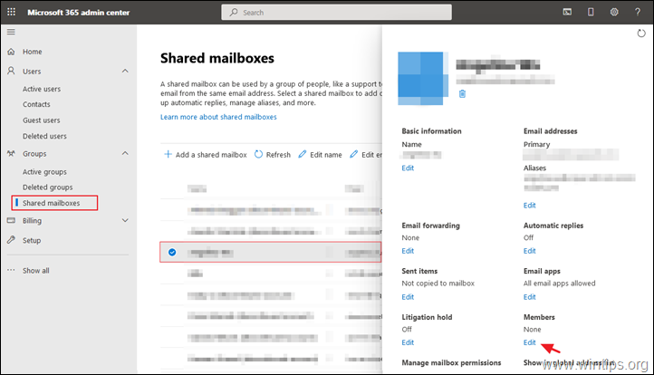The height and width of the screenshot is (375, 654).
Task: Open Active groups page
Action: [x=44, y=172]
